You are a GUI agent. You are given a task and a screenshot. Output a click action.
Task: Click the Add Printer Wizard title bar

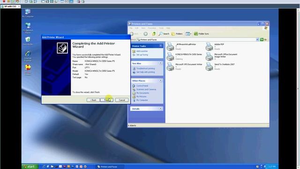pyautogui.click(x=86, y=37)
